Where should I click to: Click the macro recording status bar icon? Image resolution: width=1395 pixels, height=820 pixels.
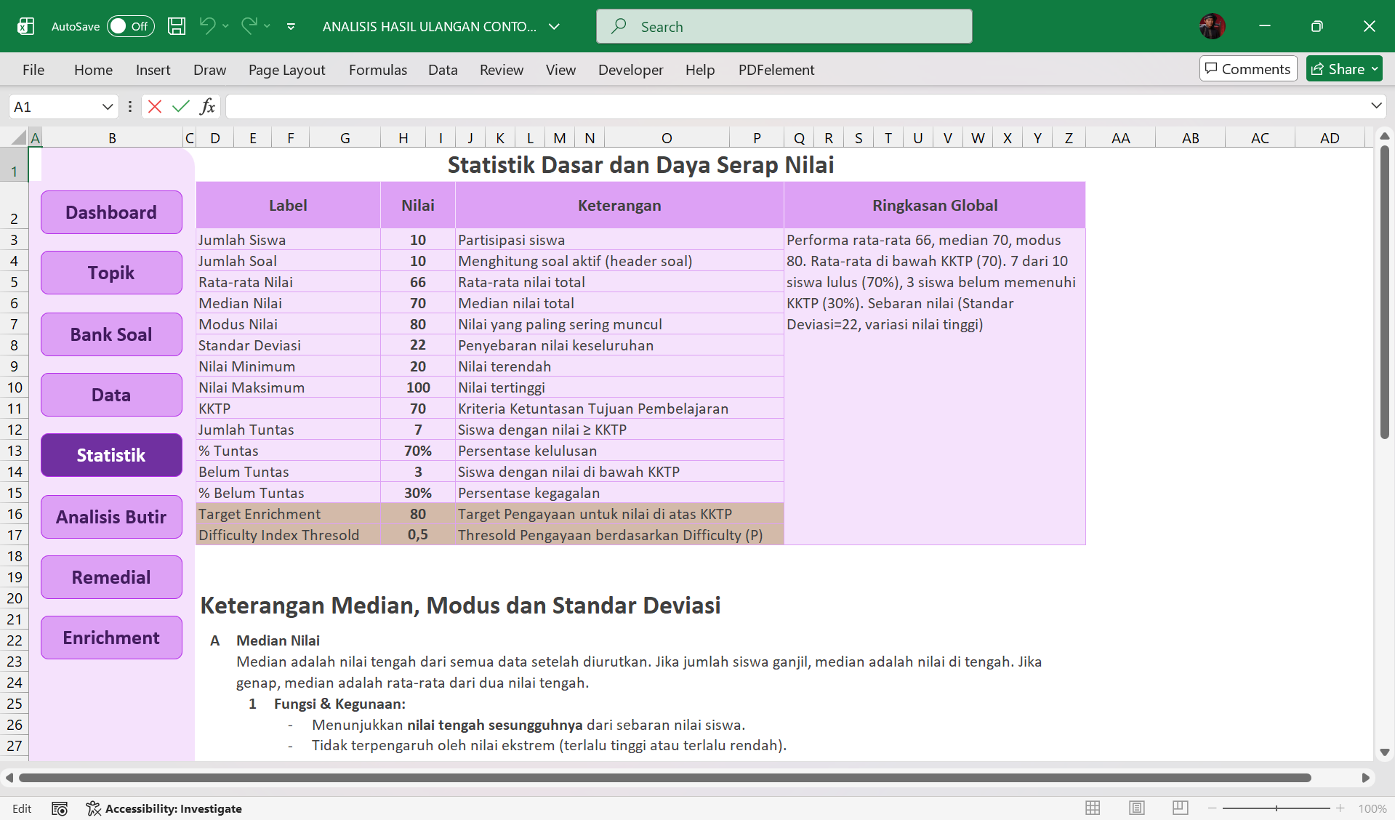point(60,808)
